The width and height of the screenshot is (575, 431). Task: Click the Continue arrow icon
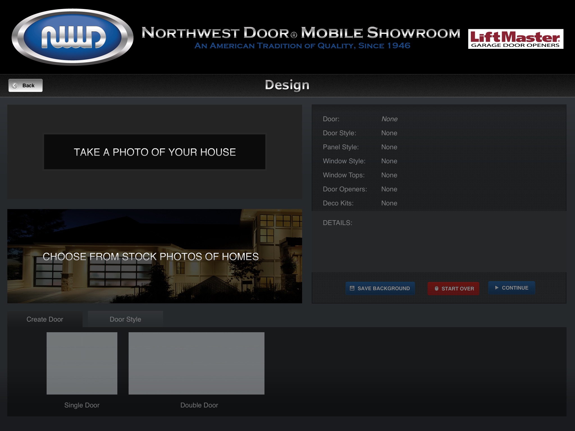(x=497, y=288)
